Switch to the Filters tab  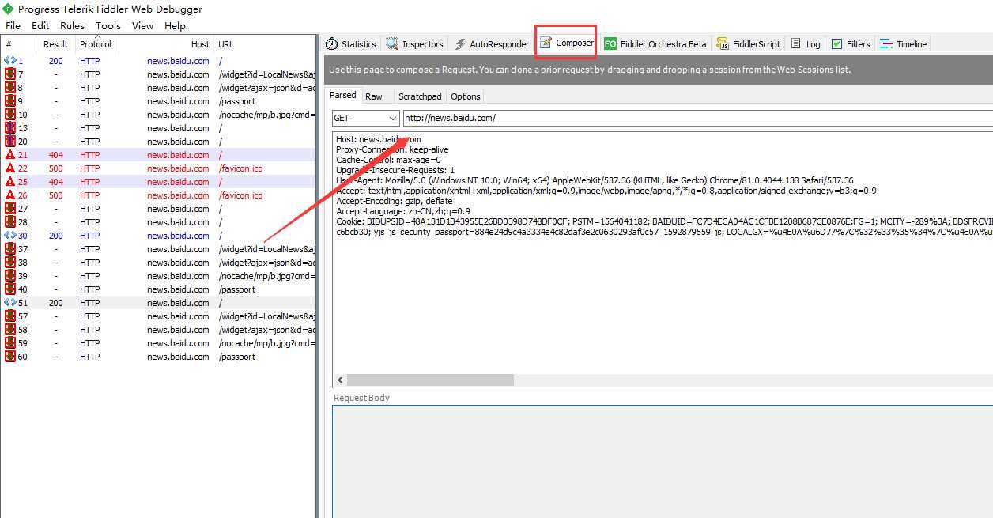pyautogui.click(x=851, y=44)
